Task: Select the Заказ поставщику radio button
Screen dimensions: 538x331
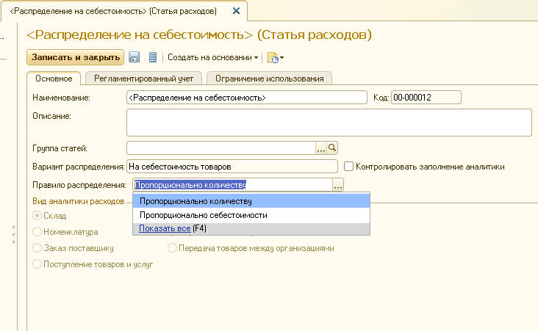Action: point(37,248)
